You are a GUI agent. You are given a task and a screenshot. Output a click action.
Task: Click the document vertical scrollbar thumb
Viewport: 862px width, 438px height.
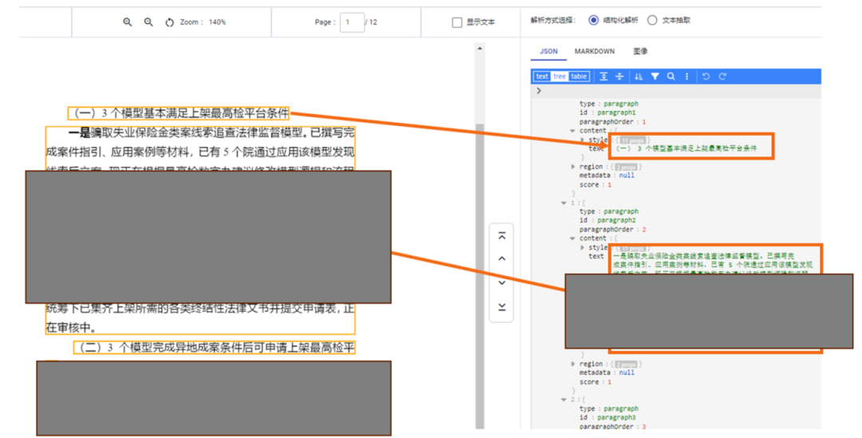(480, 274)
